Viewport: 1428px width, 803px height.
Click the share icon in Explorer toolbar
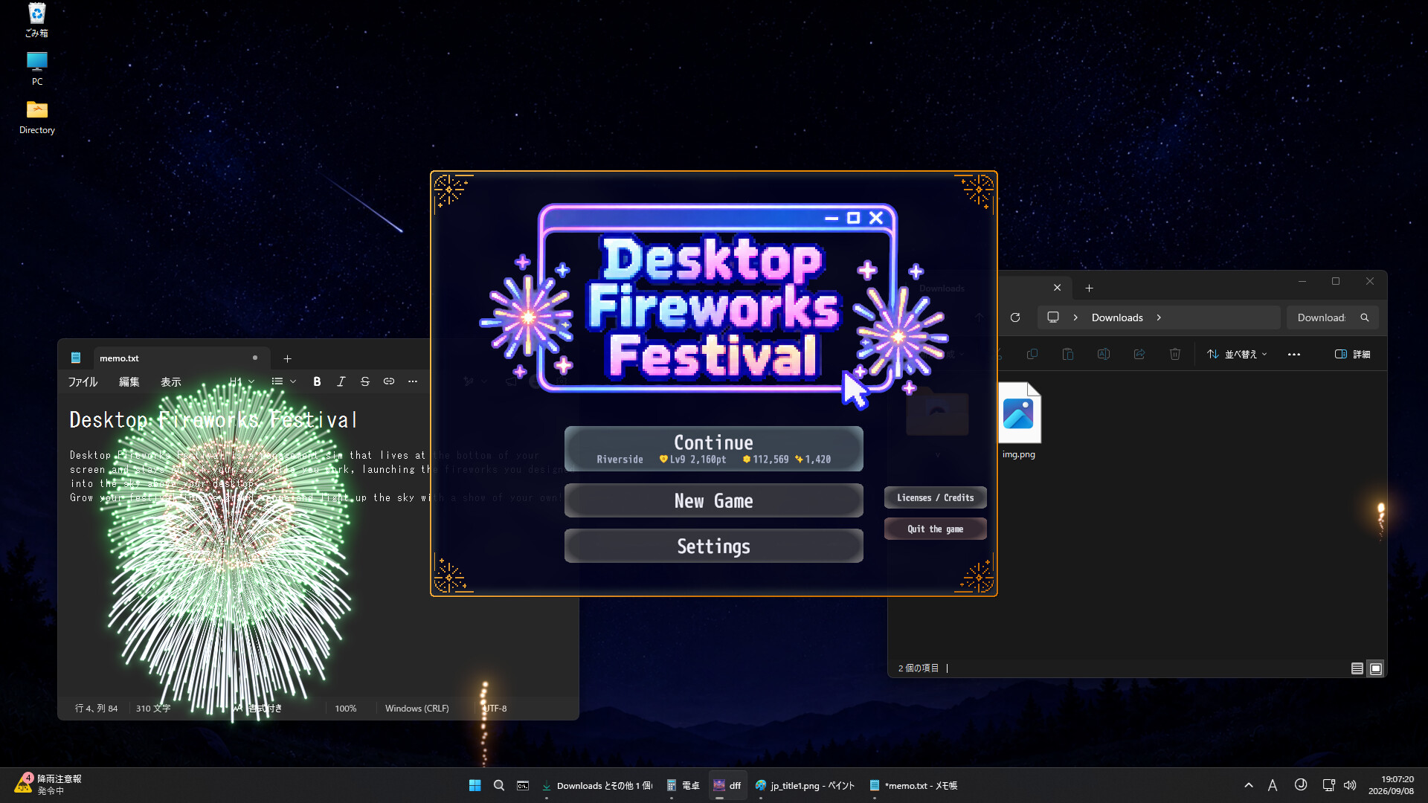1139,354
